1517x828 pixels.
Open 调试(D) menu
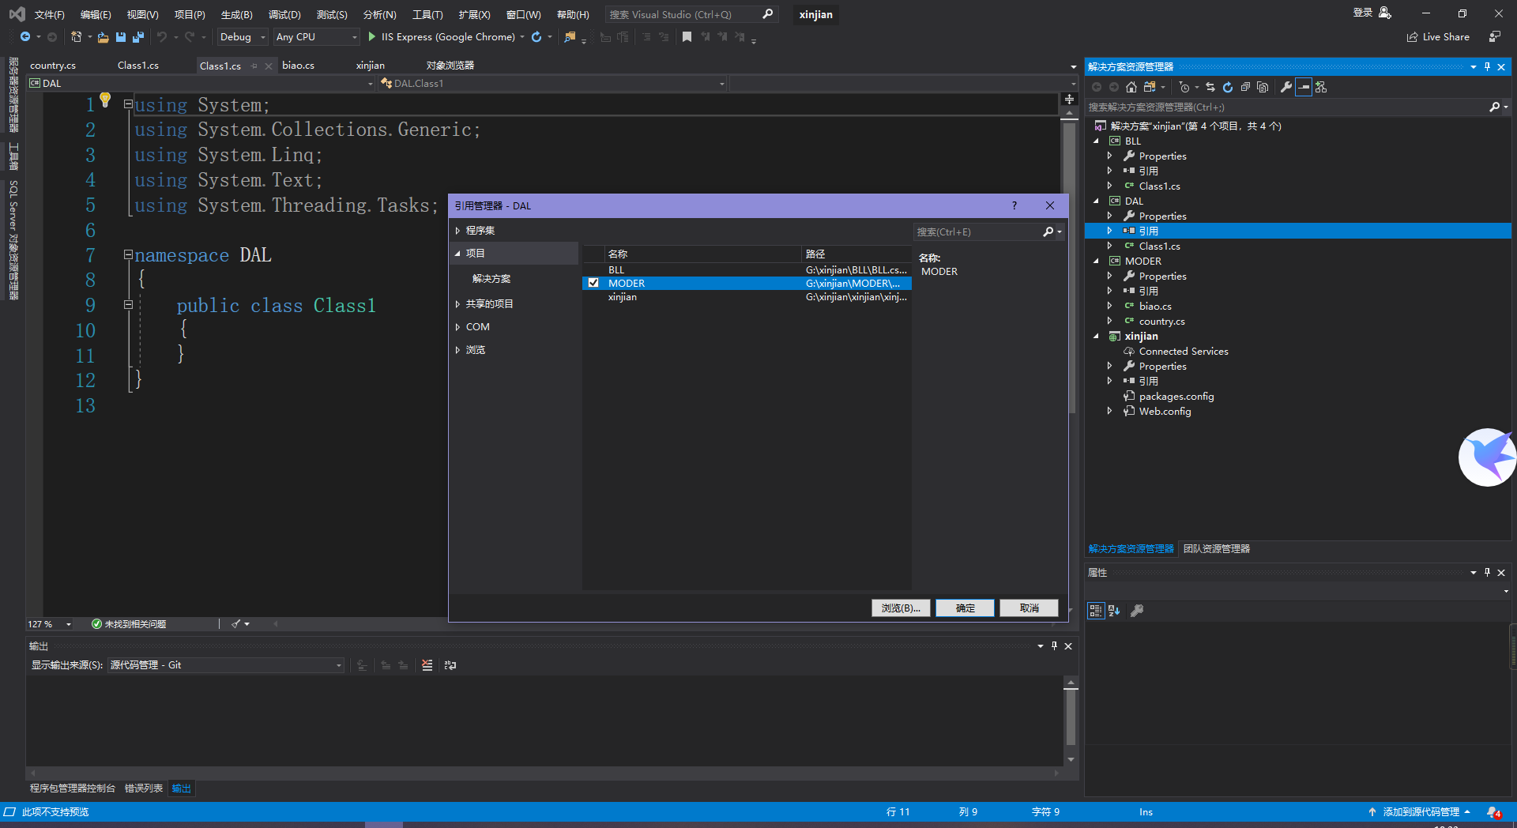tap(284, 14)
